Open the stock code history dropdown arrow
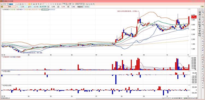205x100 pixels. pos(16,4)
